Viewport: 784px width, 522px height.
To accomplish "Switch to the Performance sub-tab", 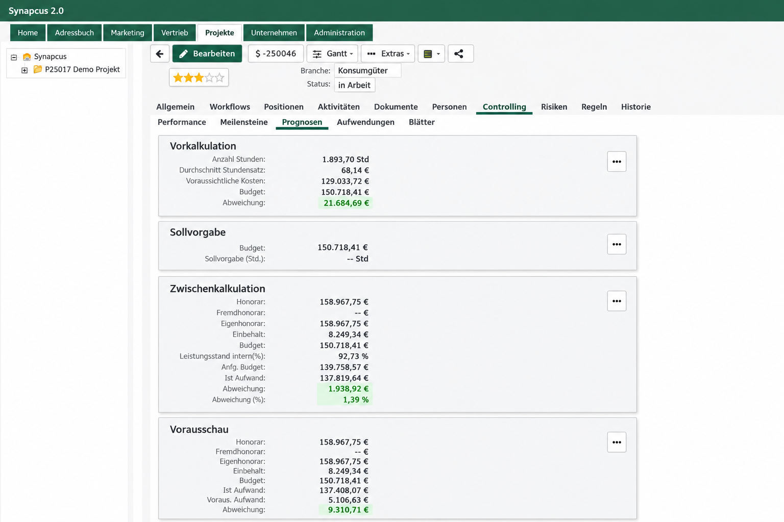I will pos(182,122).
